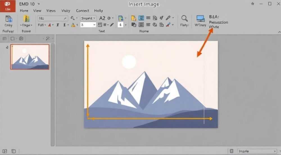Click the blue highlighted align text icon
This screenshot has width=281, height=155.
tap(141, 18)
